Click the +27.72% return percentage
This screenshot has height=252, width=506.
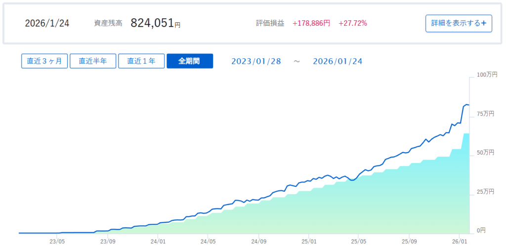(x=353, y=23)
